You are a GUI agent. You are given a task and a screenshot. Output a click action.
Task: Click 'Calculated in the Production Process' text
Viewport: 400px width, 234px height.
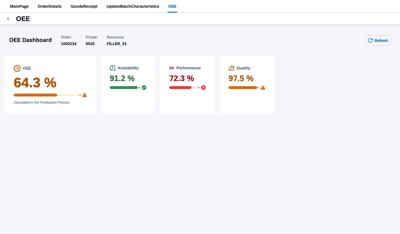[42, 102]
